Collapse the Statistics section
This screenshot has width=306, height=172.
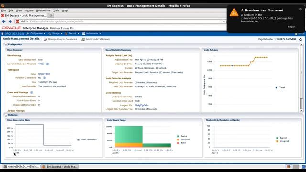(6, 115)
